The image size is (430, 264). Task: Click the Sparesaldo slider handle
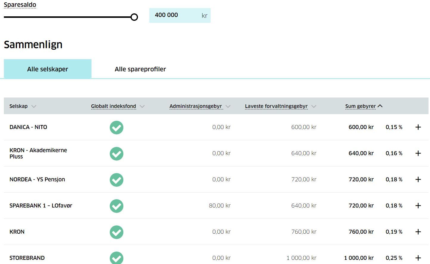[x=134, y=17]
